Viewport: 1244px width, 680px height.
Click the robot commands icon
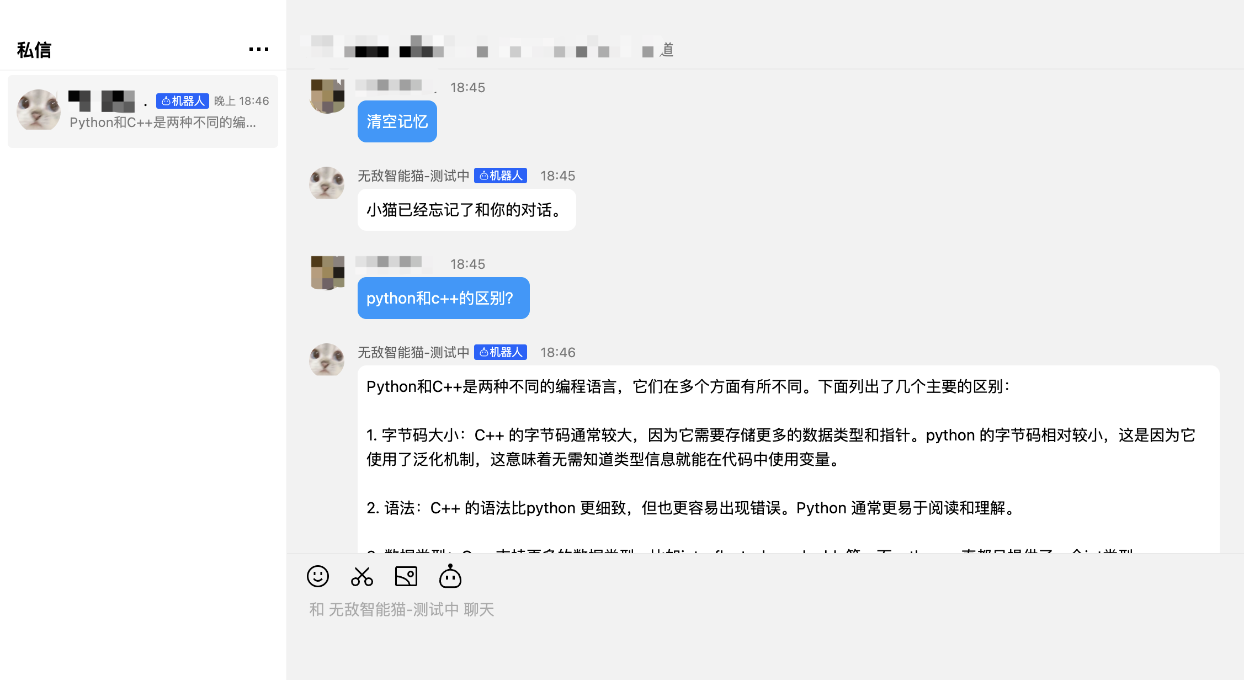(x=450, y=576)
